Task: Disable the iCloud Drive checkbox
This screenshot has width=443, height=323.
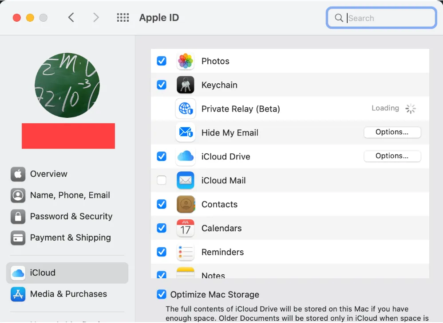Action: click(162, 156)
